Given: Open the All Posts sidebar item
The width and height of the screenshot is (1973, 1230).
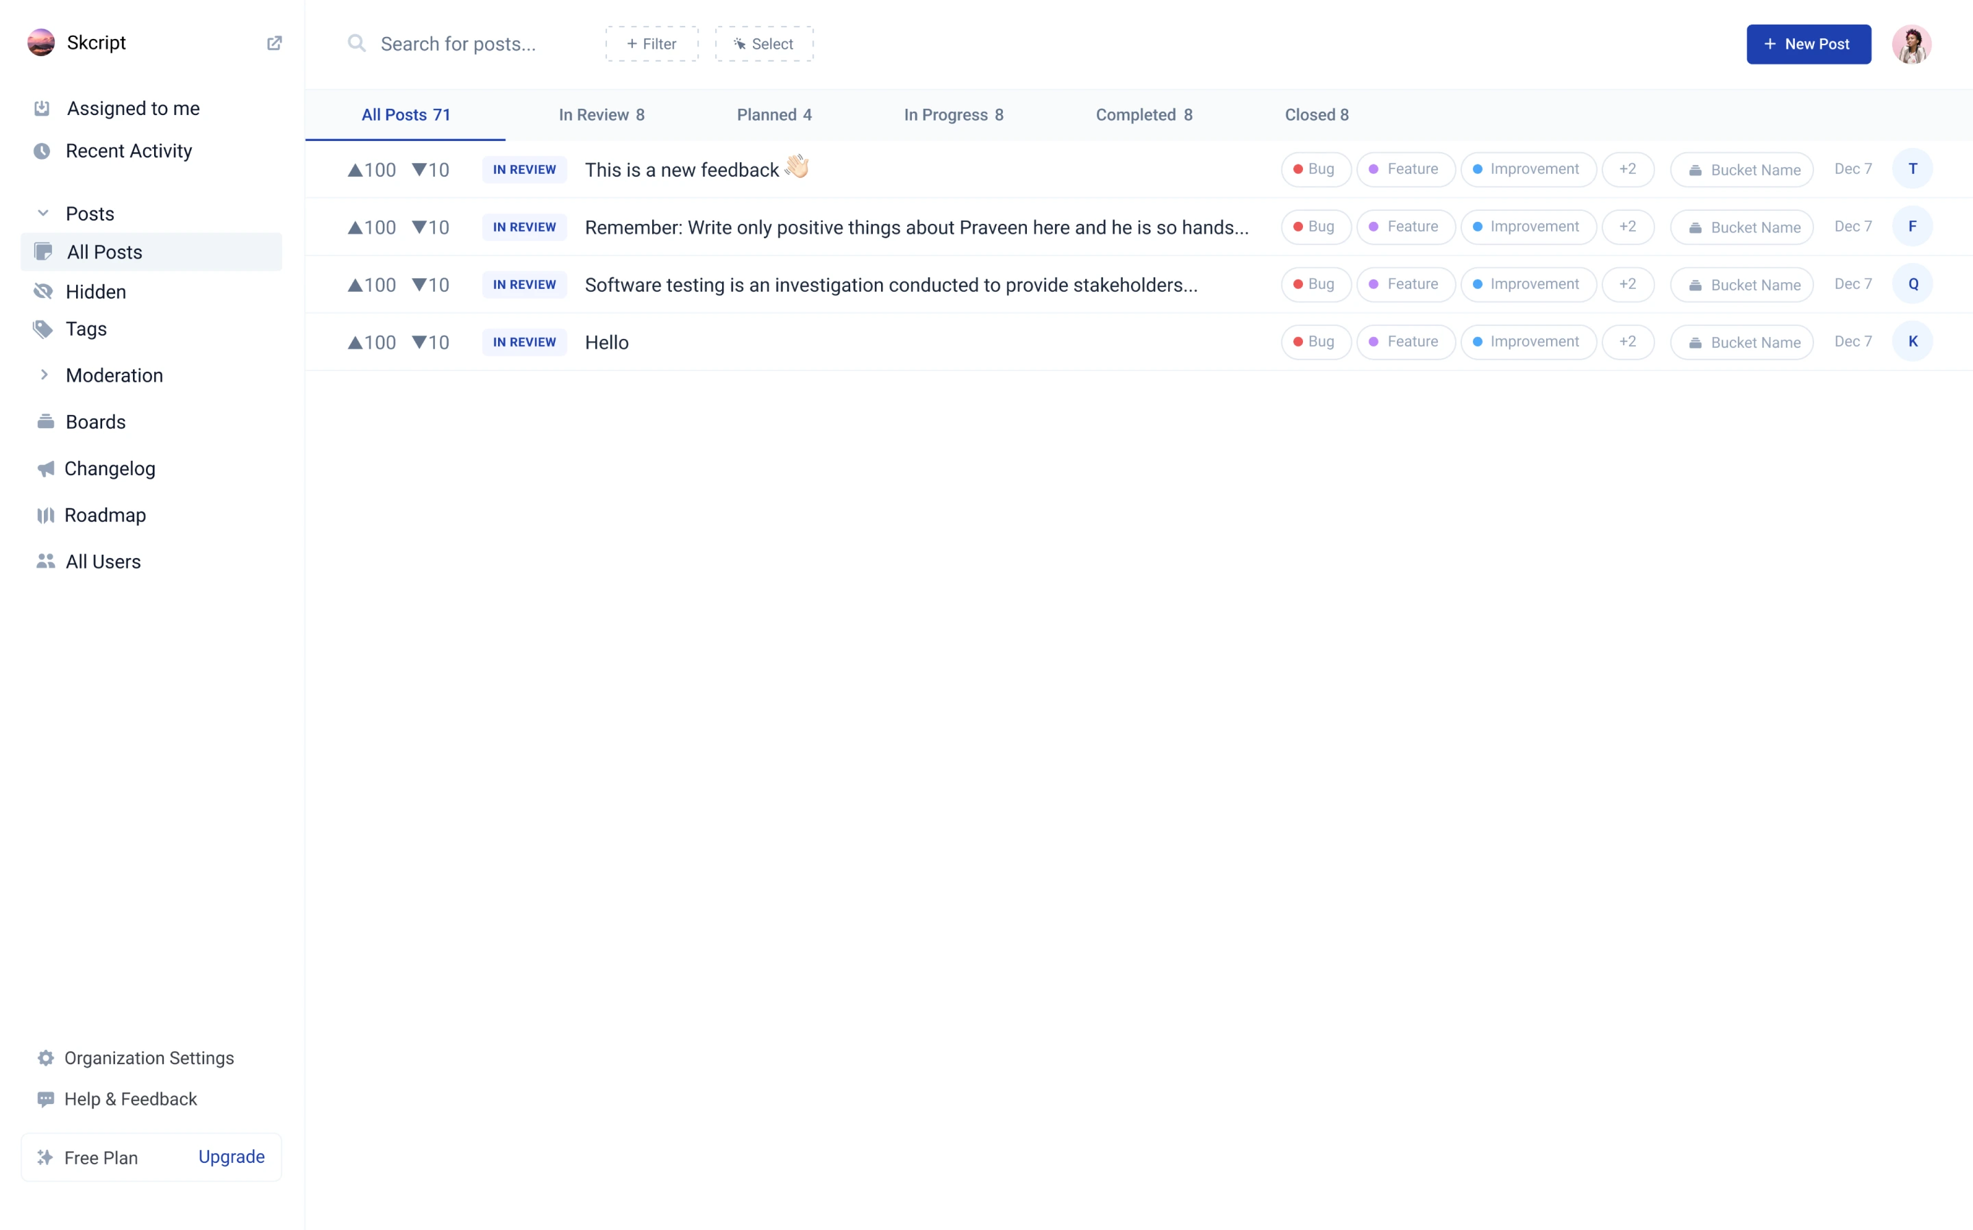Looking at the screenshot, I should 151,252.
